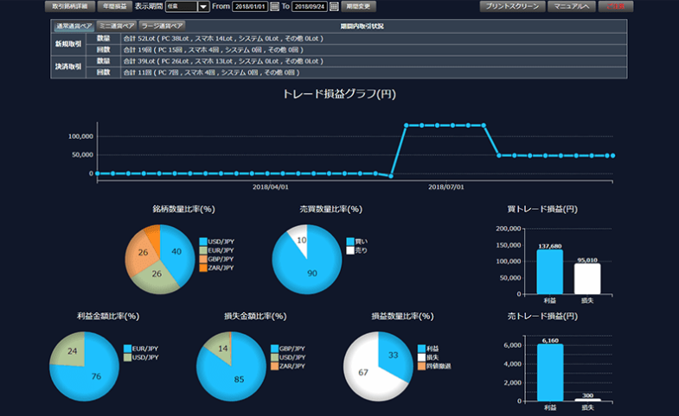Click the 2018/07/01 axis label

coord(446,187)
